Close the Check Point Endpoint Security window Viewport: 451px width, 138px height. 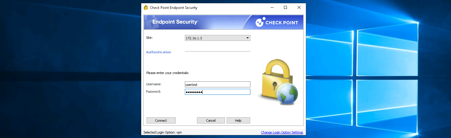(299, 8)
